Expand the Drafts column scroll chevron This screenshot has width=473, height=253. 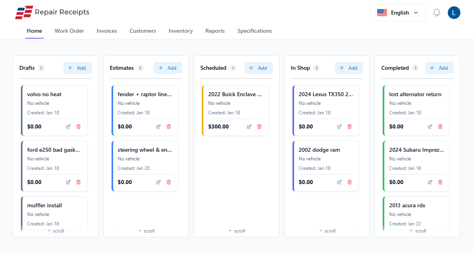click(55, 231)
